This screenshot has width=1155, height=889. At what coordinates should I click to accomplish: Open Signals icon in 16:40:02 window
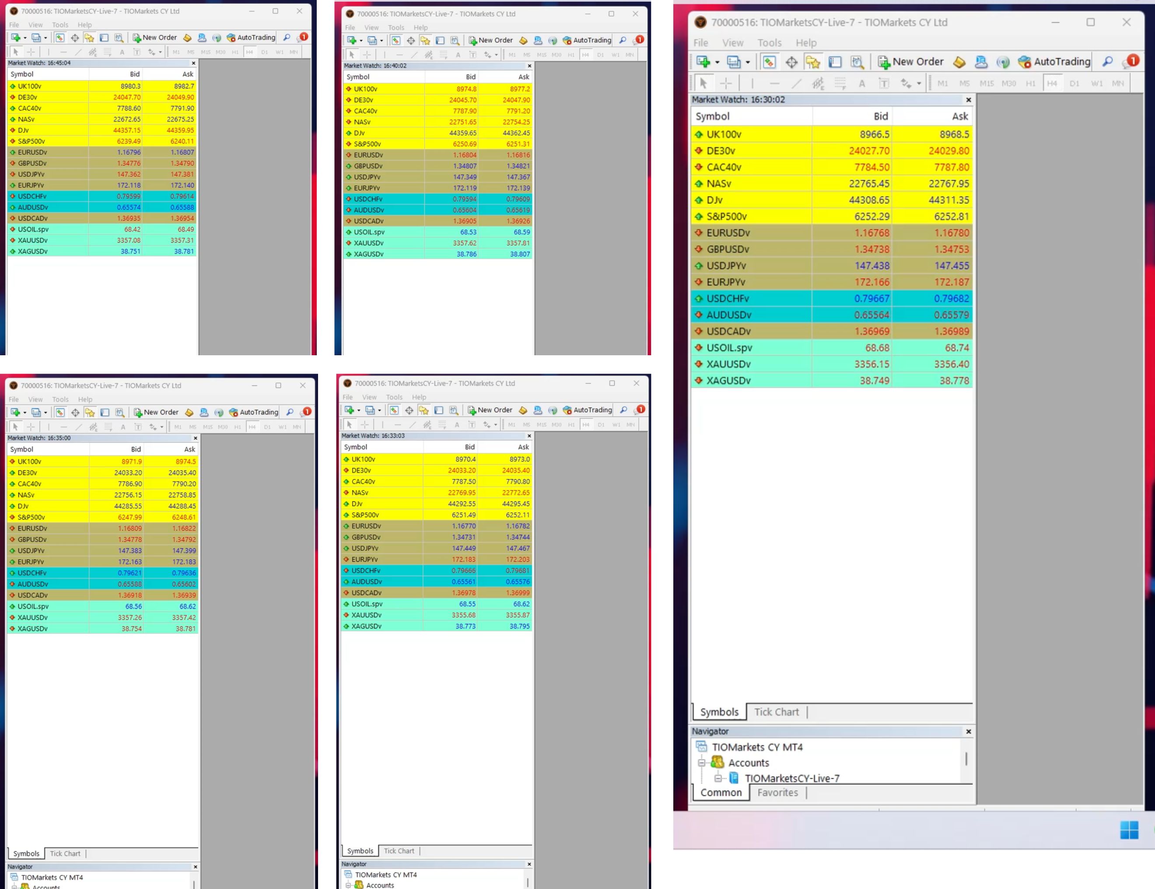coord(552,40)
